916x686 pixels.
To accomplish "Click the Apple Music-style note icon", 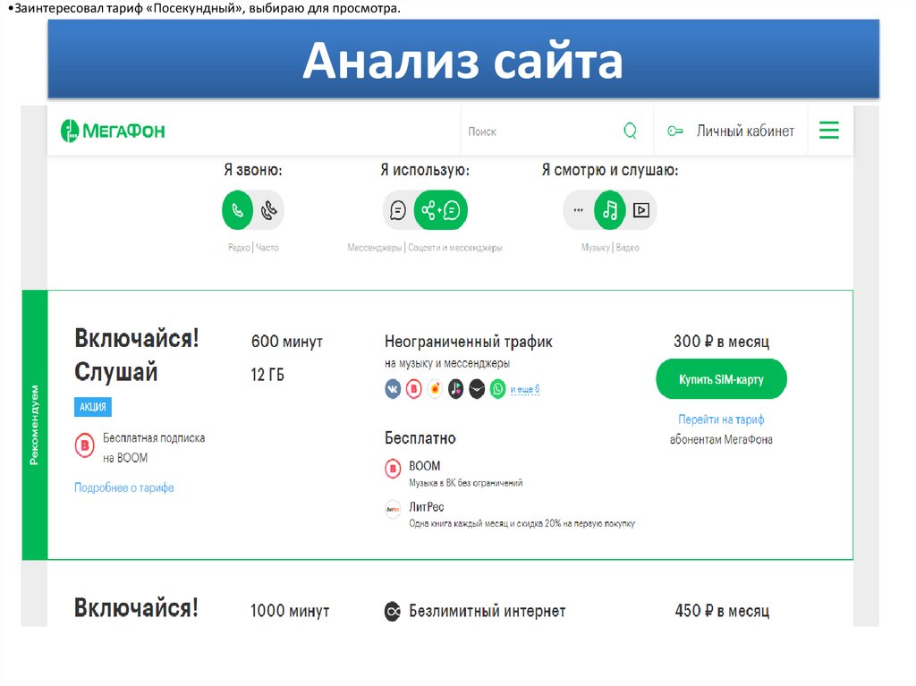I will [456, 388].
